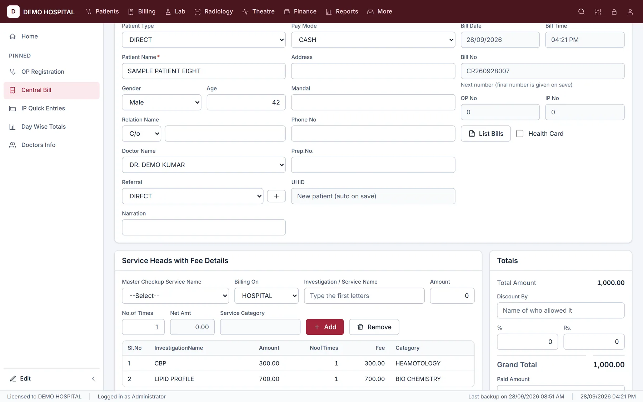Open the Billing menu
643x402 pixels.
[142, 11]
